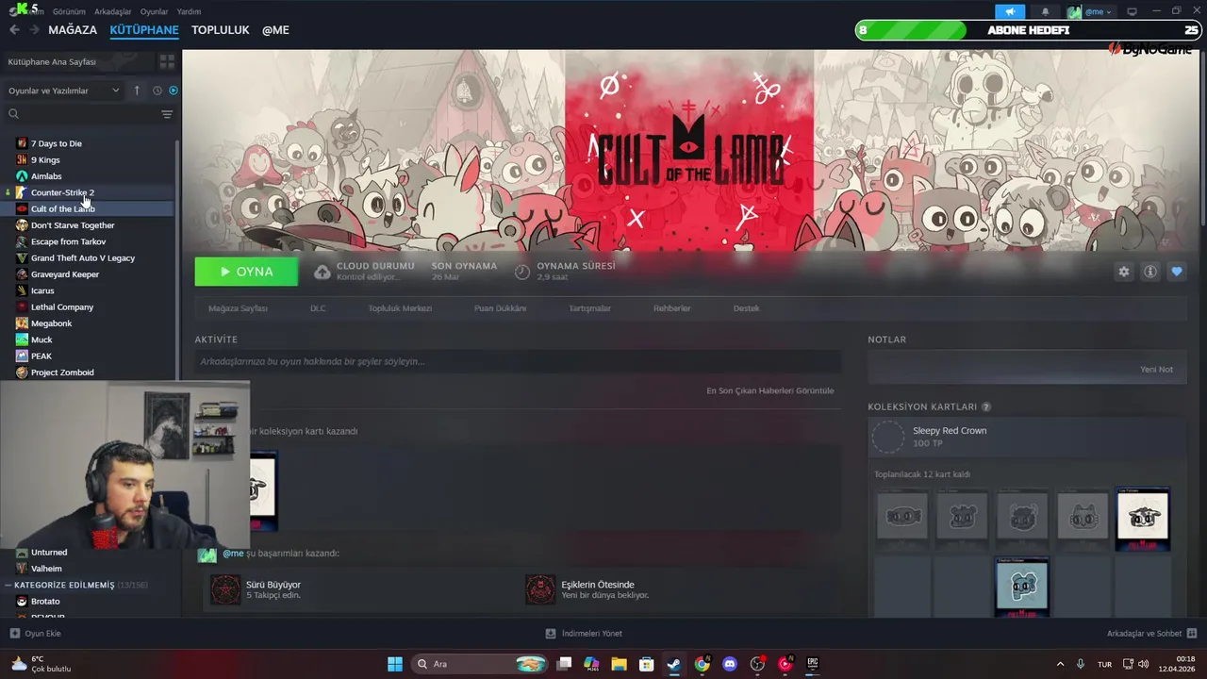Open Oyunlar ve Yazılımlar filter dropdown
The image size is (1207, 679).
click(63, 91)
